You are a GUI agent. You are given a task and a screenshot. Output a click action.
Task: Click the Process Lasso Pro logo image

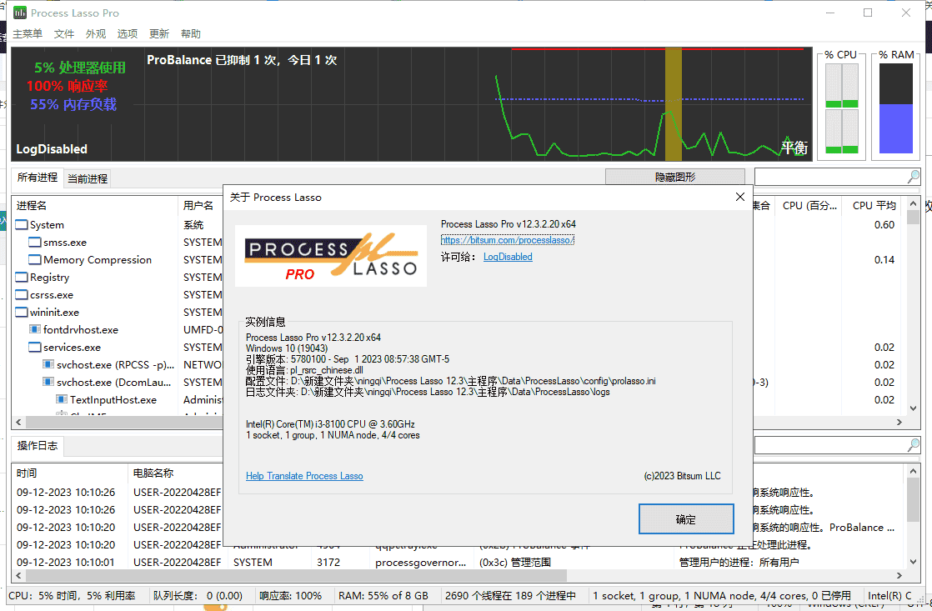331,256
